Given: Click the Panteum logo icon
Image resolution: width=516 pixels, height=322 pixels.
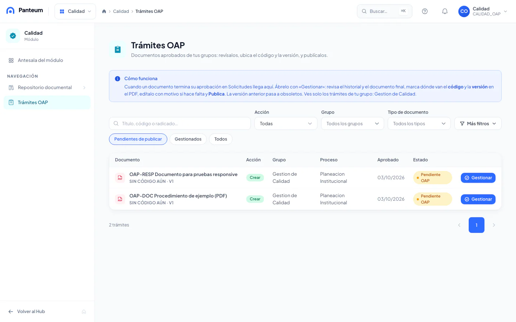Looking at the screenshot, I should (x=11, y=10).
